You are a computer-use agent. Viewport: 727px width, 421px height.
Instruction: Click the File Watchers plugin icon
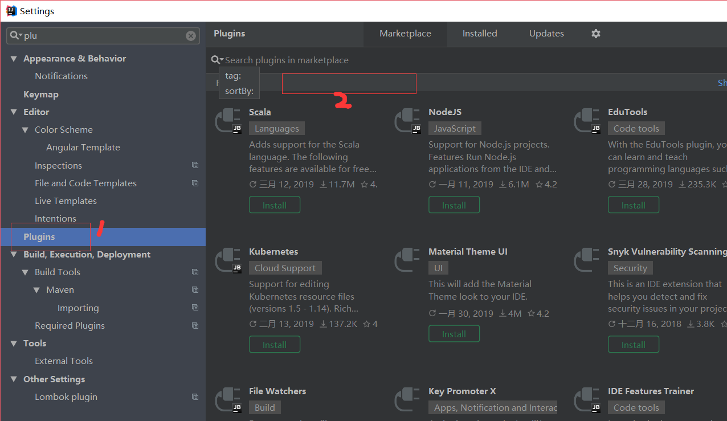[x=228, y=399]
